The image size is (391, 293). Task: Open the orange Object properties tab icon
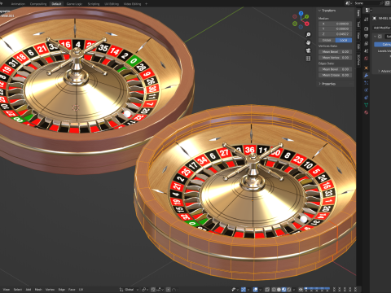(x=367, y=68)
